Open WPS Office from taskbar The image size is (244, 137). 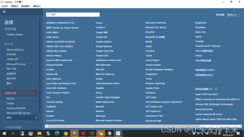click(x=83, y=133)
